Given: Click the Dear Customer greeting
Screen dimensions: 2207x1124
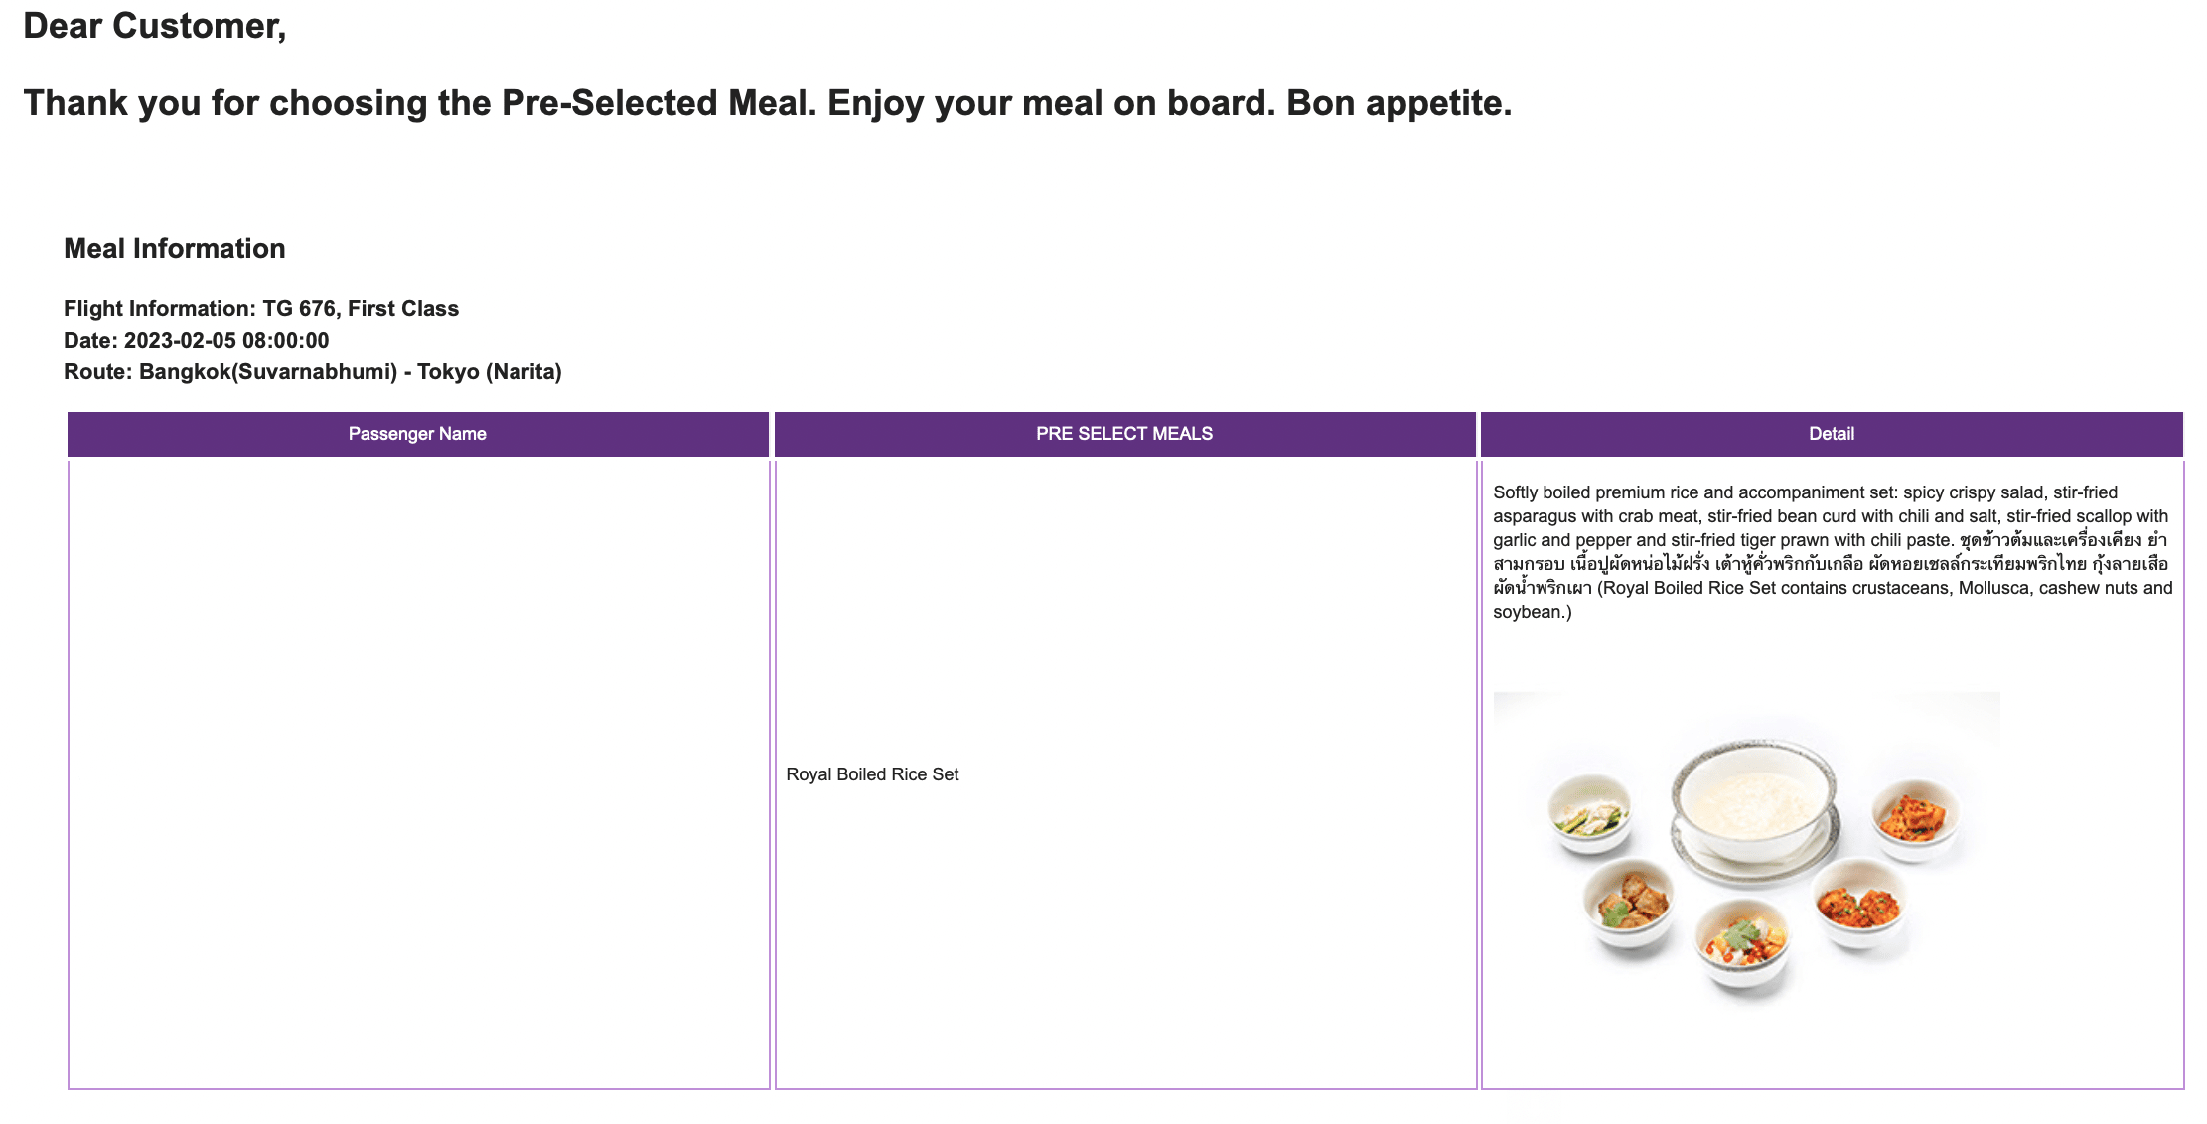Looking at the screenshot, I should tap(154, 26).
